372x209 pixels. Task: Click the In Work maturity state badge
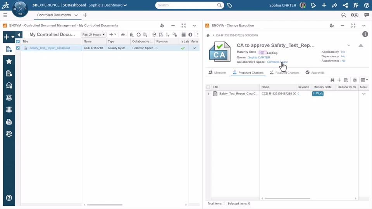click(x=318, y=94)
